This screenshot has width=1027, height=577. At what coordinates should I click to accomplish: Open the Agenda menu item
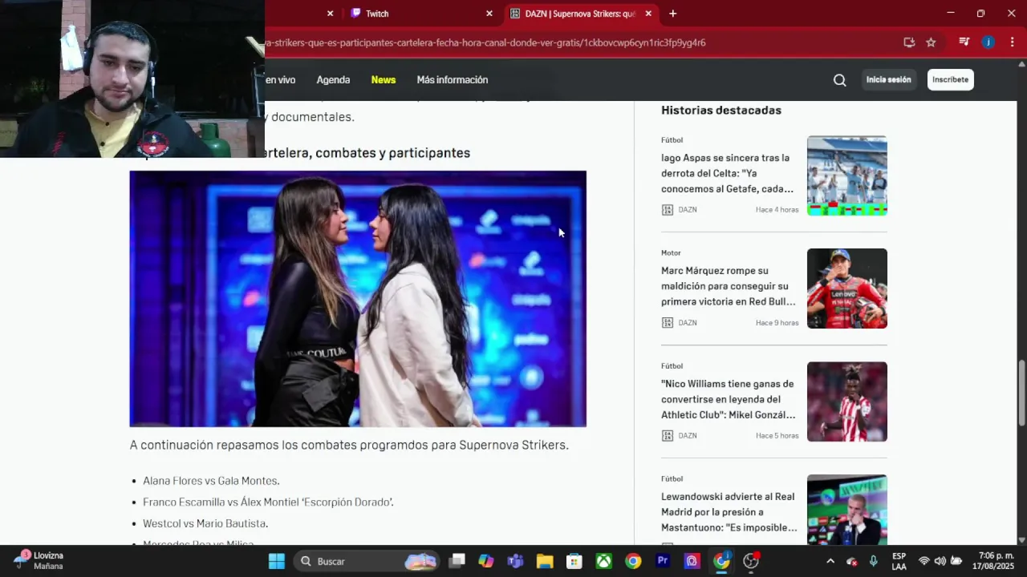coord(333,80)
